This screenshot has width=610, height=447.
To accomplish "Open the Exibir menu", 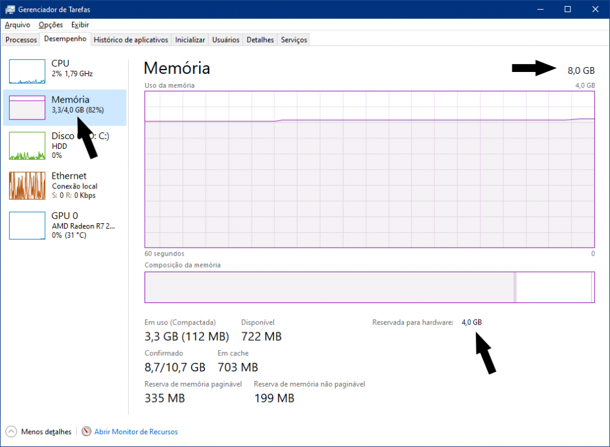I will 80,25.
